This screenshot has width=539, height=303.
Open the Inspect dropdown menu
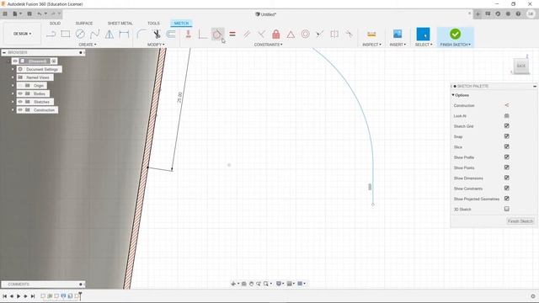coord(371,45)
